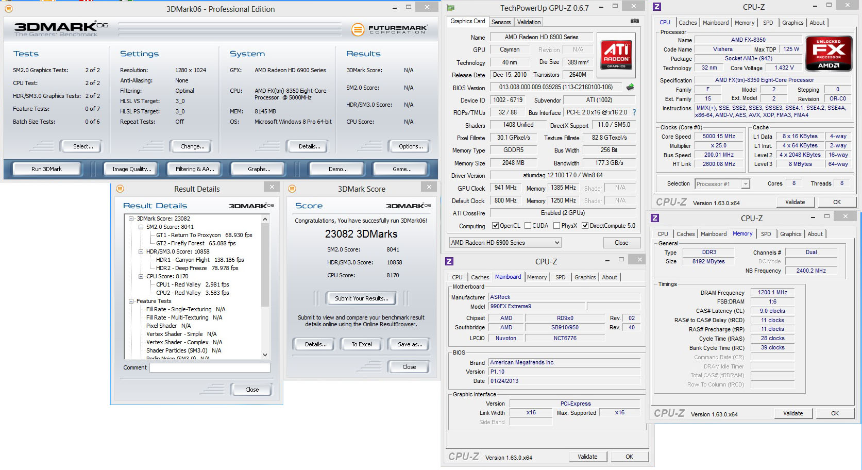
Task: Select HDR2 - Deep Freeze result row
Action: [x=197, y=268]
